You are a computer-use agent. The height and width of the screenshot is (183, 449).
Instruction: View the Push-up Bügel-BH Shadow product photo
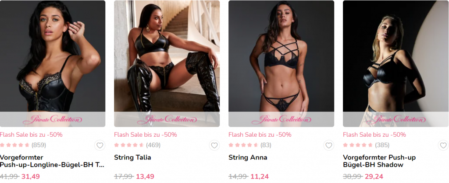tap(396, 64)
